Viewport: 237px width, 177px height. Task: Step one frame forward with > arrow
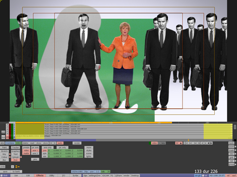(205, 143)
